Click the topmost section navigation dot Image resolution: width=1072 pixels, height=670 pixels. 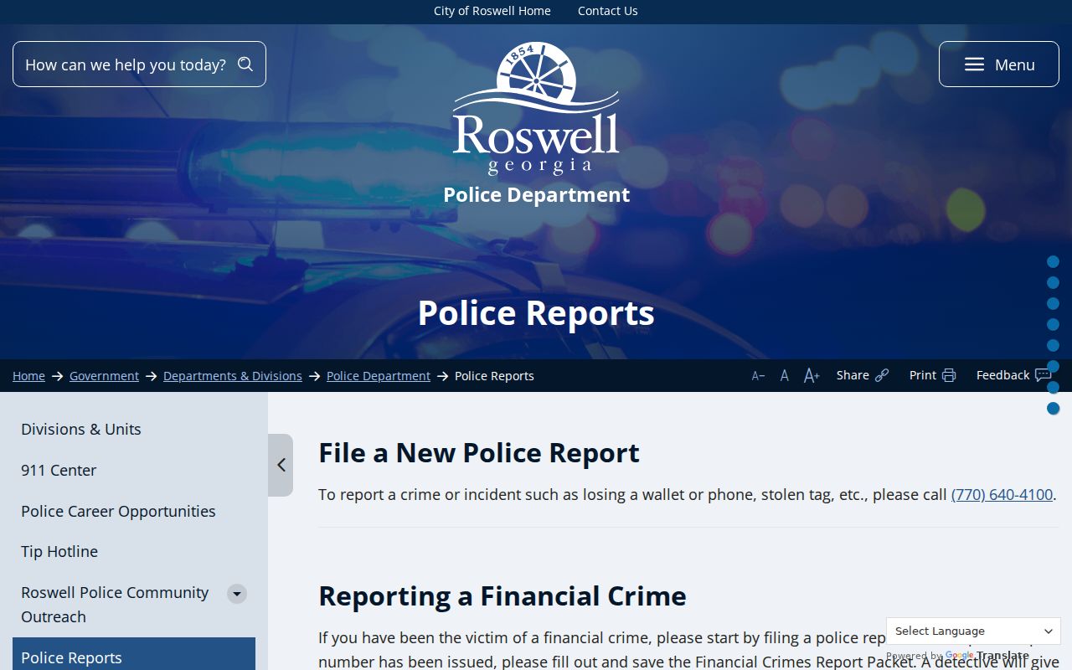coord(1054,262)
